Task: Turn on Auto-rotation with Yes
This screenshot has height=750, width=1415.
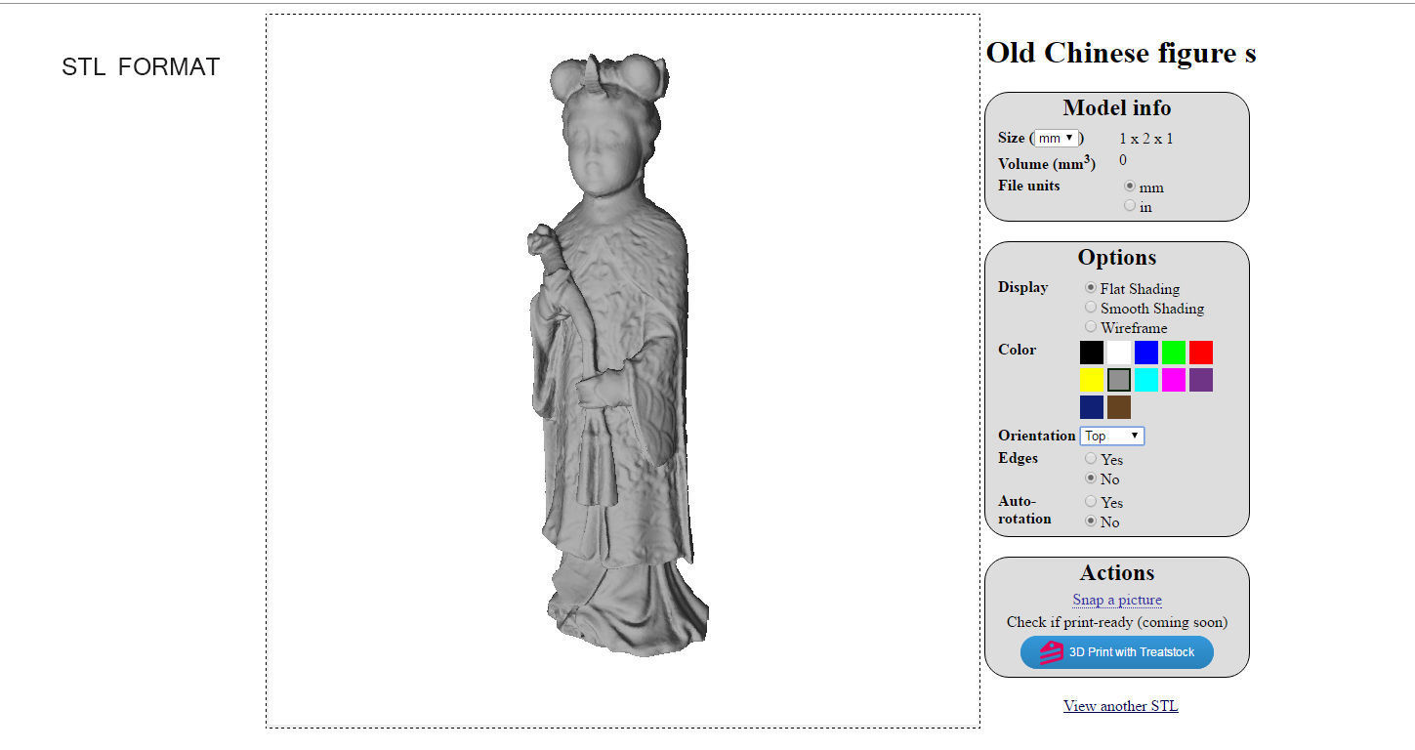Action: [x=1091, y=501]
